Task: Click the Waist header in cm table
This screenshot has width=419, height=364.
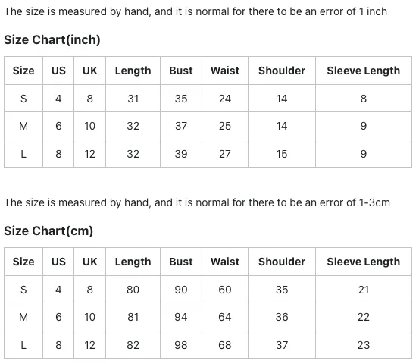Action: (225, 262)
